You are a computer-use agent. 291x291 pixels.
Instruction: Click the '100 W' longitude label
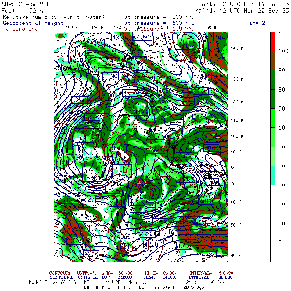click(x=237, y=136)
